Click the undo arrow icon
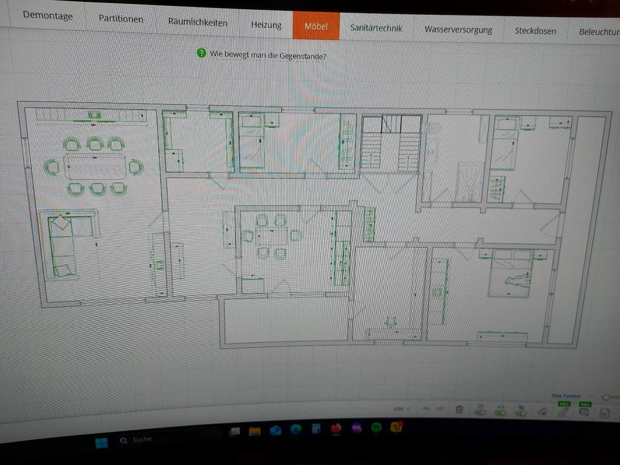Viewport: 620px width, 465px height. pos(426,409)
